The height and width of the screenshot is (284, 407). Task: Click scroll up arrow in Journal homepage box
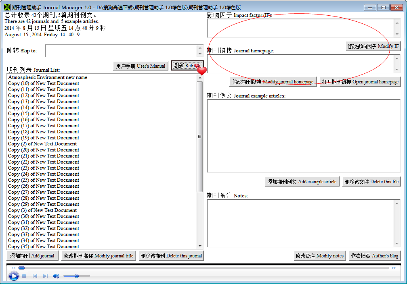coord(397,58)
